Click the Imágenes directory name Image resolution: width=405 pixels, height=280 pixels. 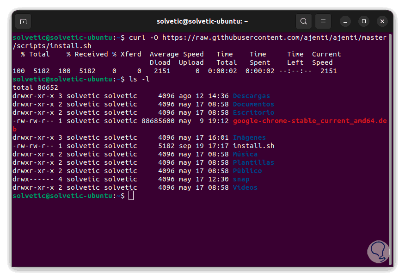click(x=249, y=137)
